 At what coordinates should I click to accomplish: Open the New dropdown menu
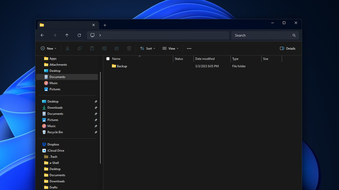tap(49, 49)
